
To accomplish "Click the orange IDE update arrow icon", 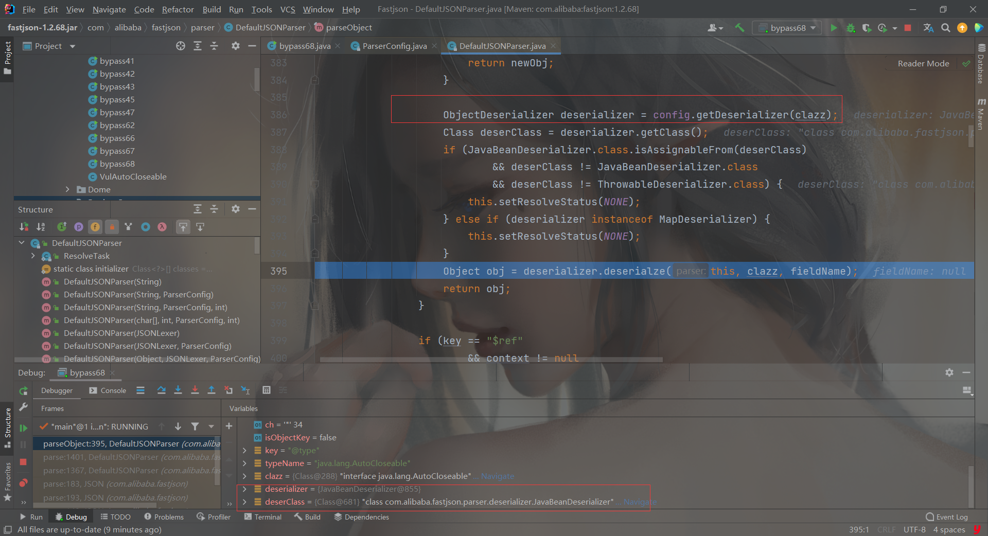I will [962, 28].
